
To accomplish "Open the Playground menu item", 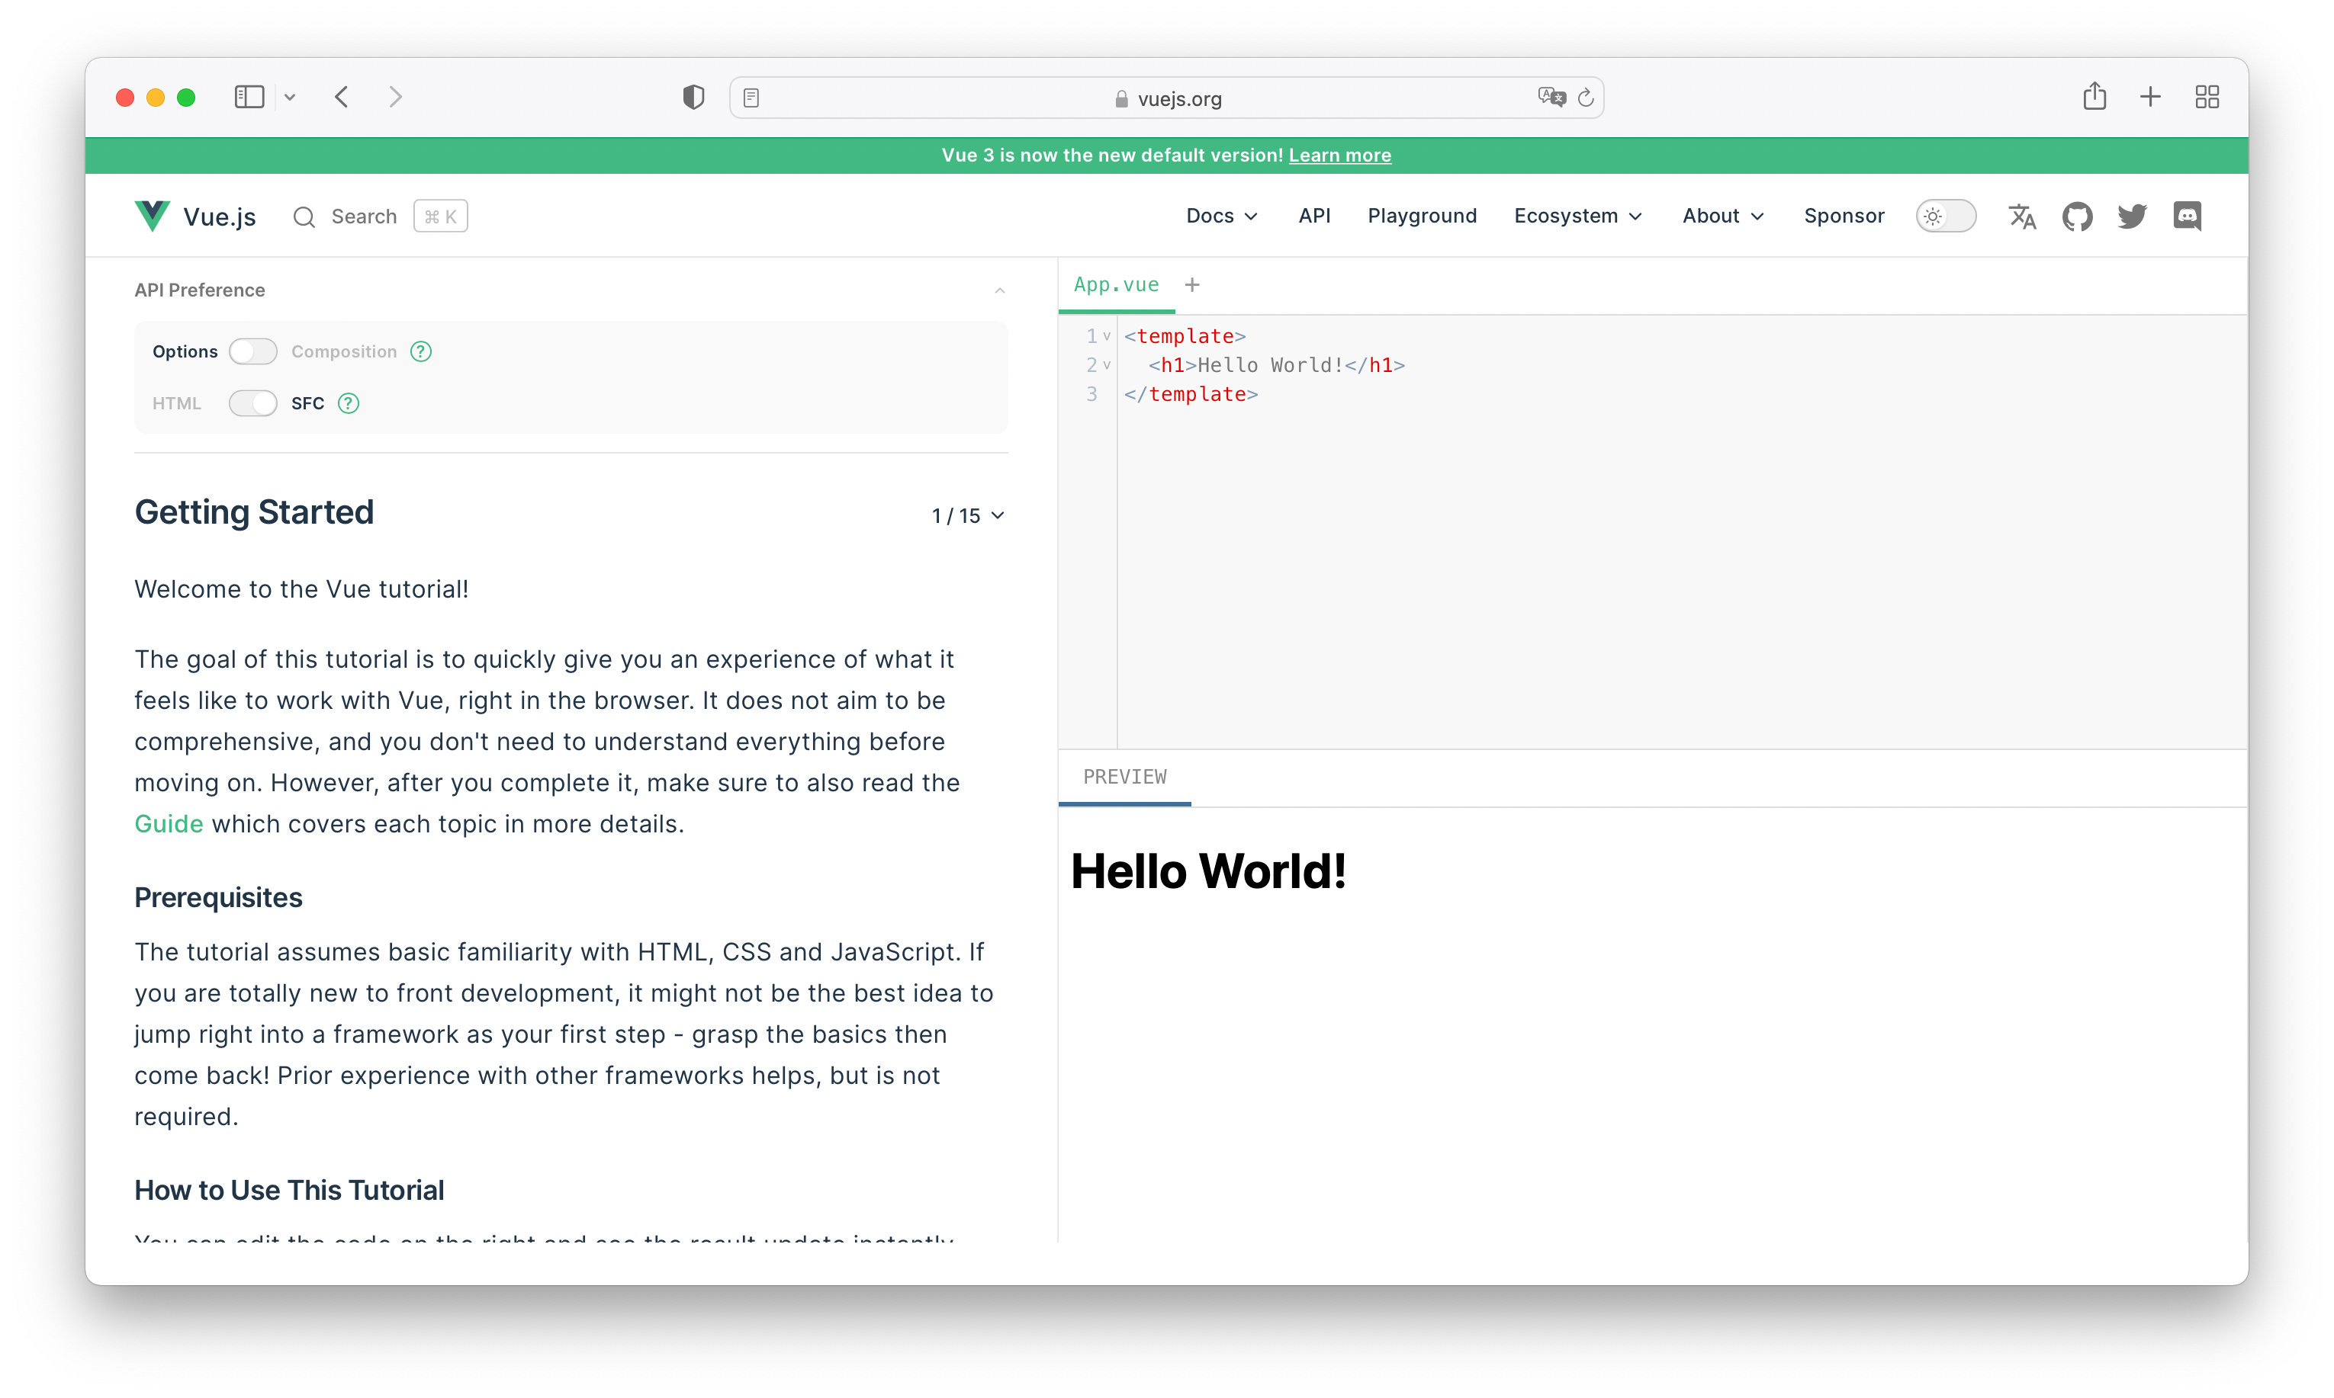I will coord(1422,216).
